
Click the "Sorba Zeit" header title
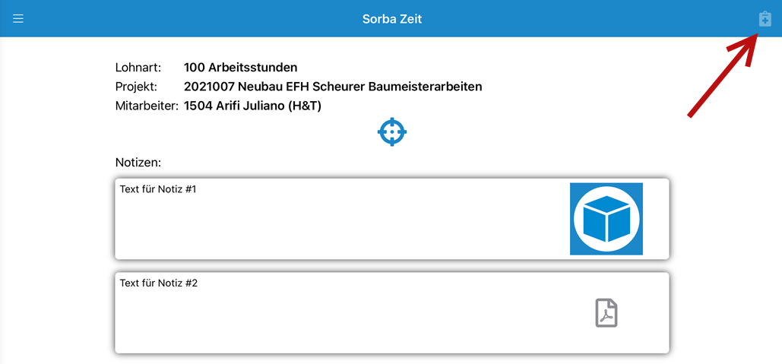392,20
